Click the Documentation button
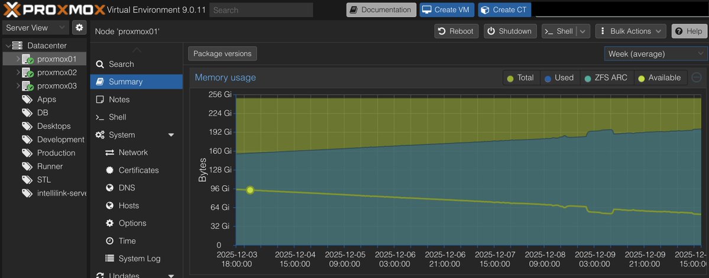Screen dimensions: 709x278 pos(381,9)
